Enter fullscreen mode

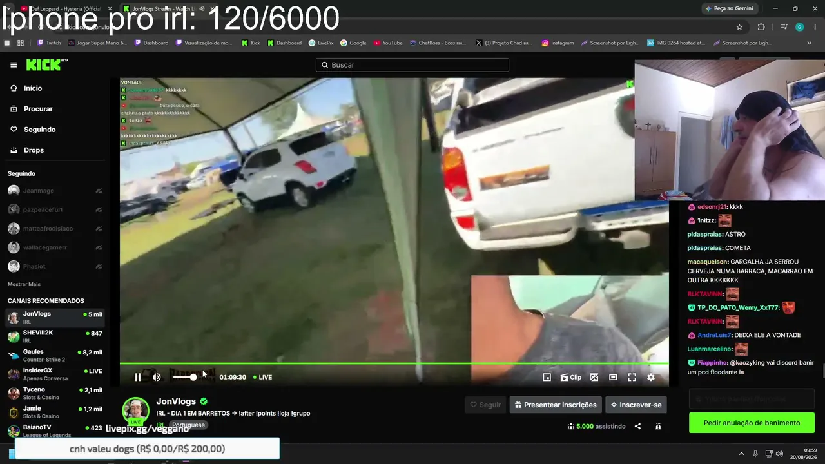pyautogui.click(x=632, y=377)
